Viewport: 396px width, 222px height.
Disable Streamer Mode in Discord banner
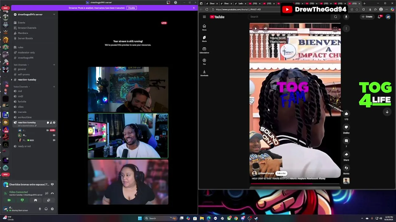point(131,8)
